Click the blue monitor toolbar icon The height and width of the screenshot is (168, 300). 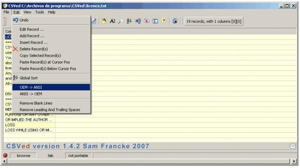[138, 21]
